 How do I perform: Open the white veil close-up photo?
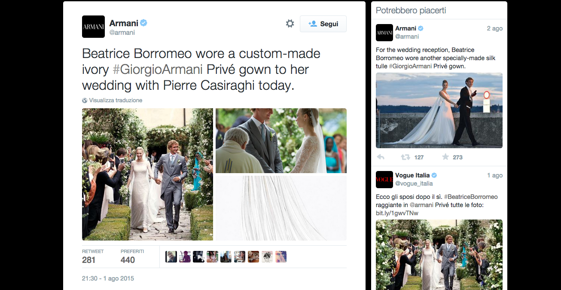[281, 208]
